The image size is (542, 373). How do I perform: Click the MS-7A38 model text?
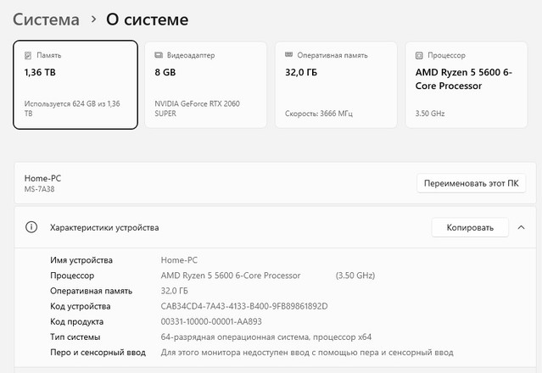coord(39,189)
